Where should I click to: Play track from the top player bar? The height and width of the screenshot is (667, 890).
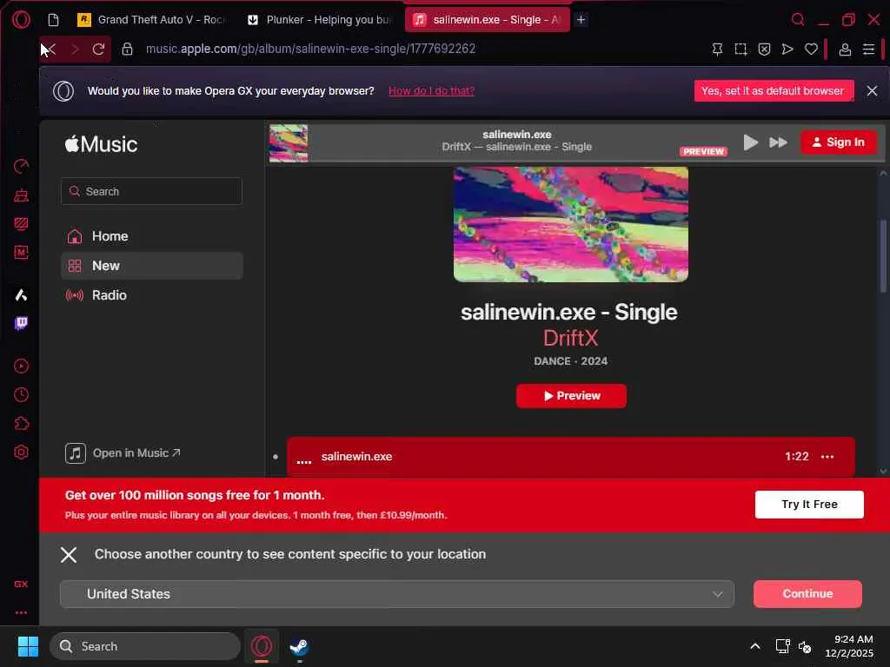[750, 142]
